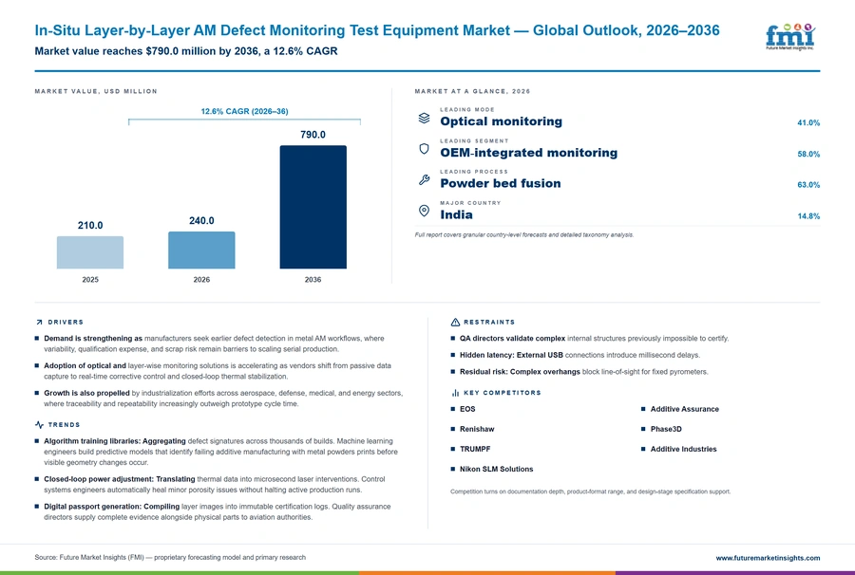Click the 41.0% value
The height and width of the screenshot is (575, 855).
pyautogui.click(x=808, y=123)
